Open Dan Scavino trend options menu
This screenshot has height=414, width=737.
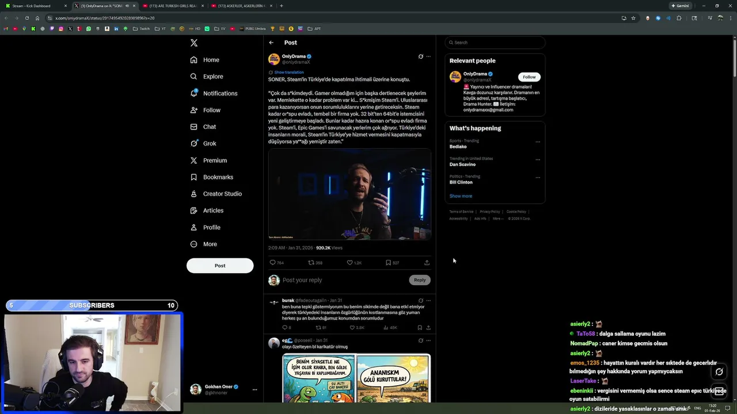(538, 159)
